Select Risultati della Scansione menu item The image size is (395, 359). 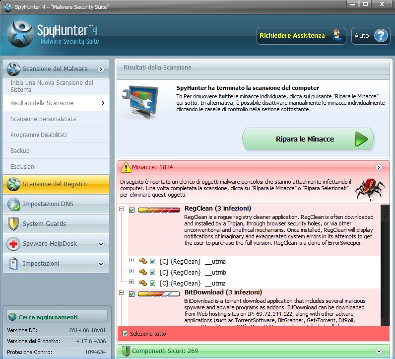point(56,103)
